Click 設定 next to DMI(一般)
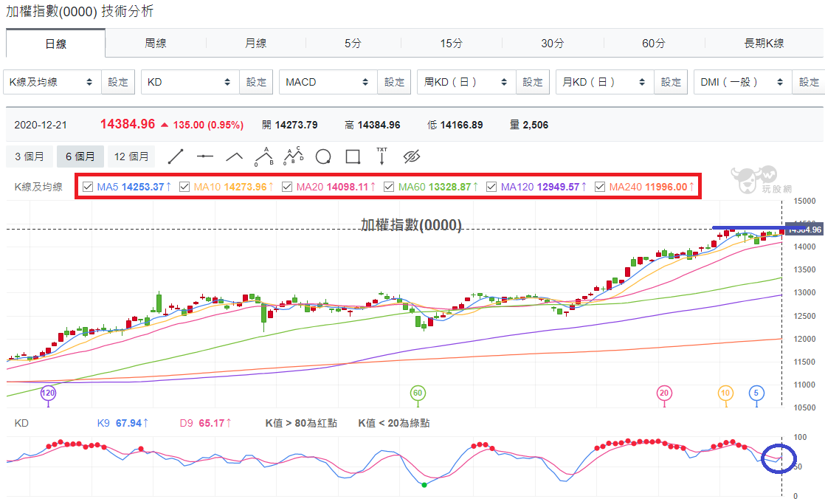Screen dimensions: 825x499 [x=809, y=82]
